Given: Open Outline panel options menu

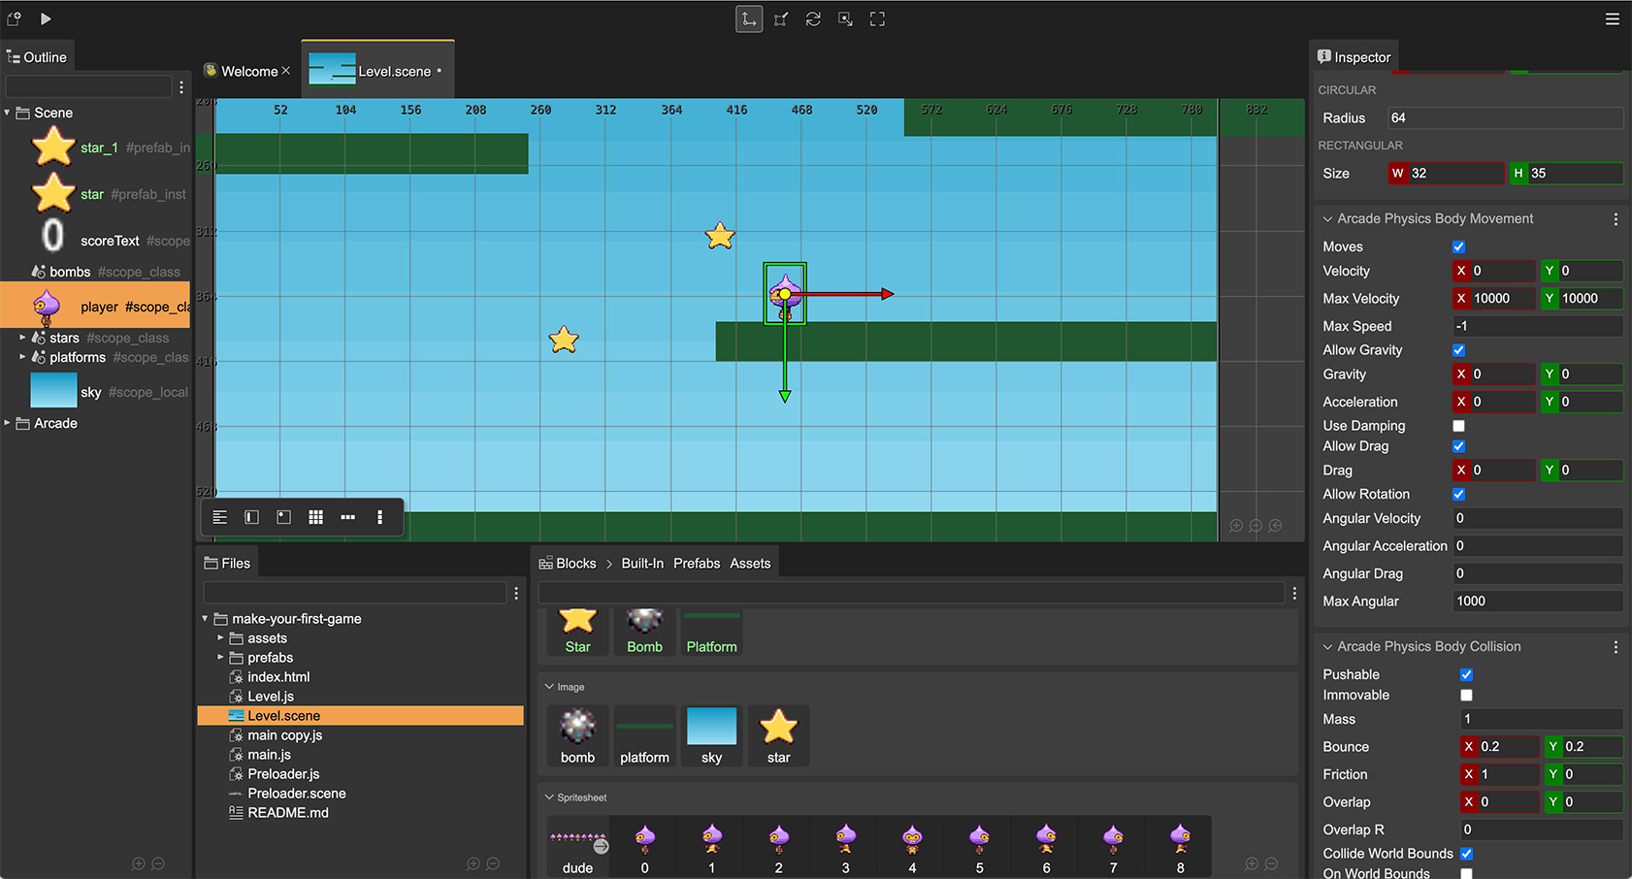Looking at the screenshot, I should (x=181, y=87).
